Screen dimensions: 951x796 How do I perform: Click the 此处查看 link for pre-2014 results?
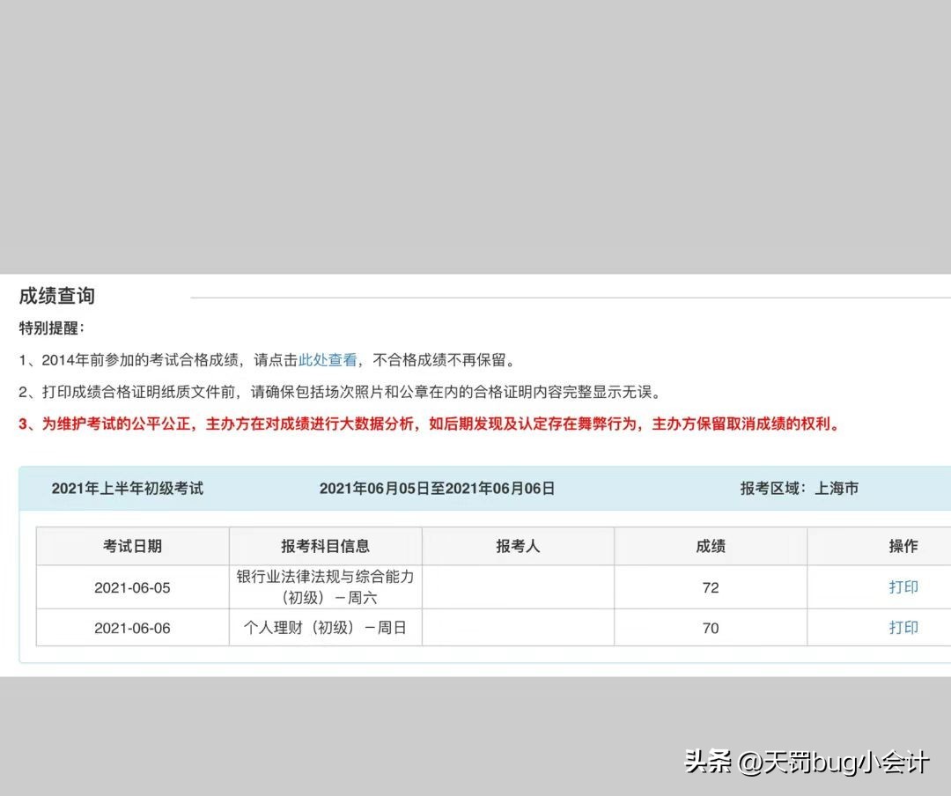coord(326,359)
